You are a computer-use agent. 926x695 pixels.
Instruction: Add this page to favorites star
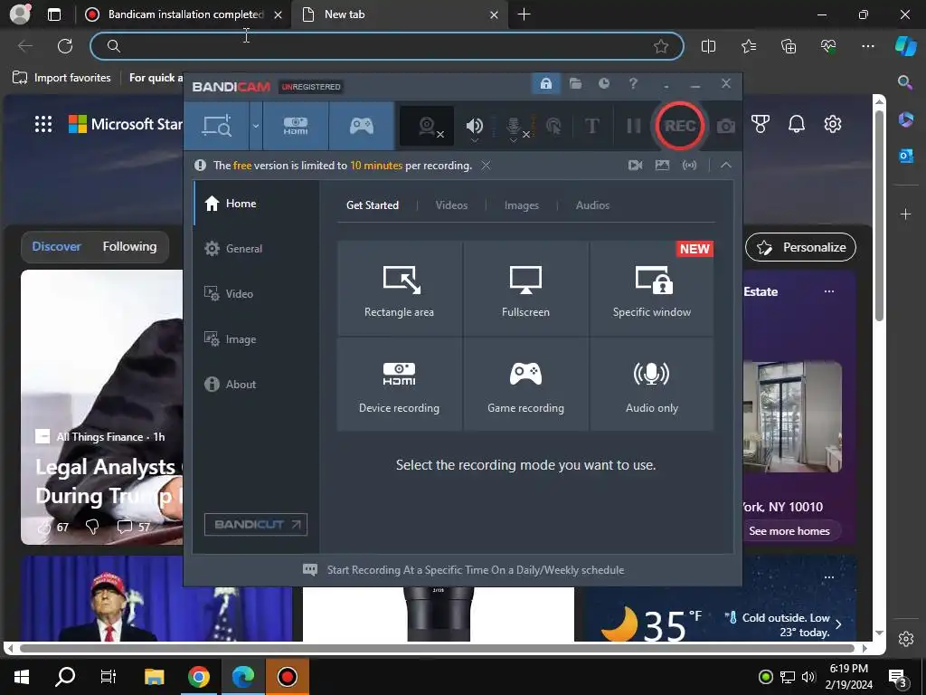pos(661,46)
